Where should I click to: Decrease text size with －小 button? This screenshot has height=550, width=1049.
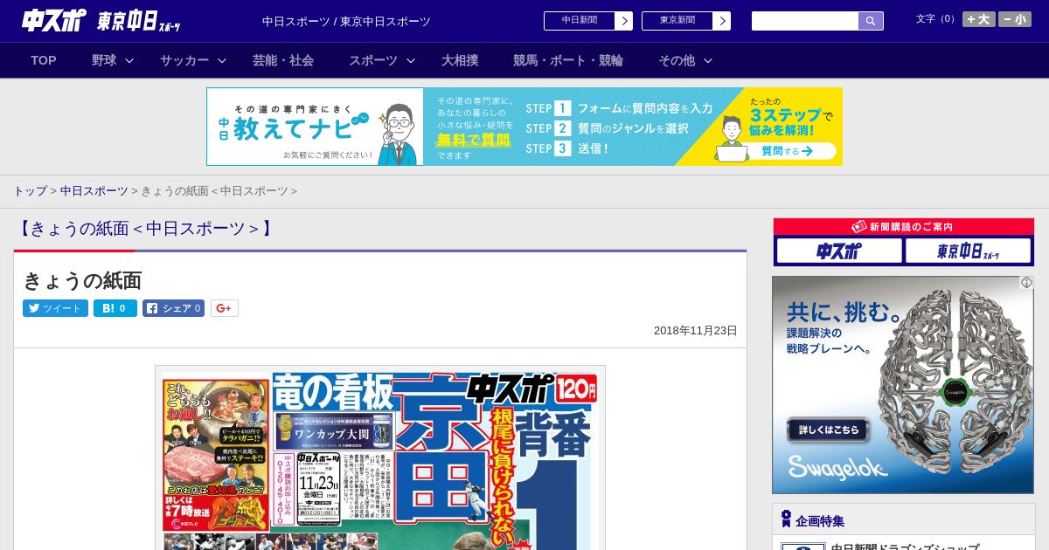click(1015, 19)
